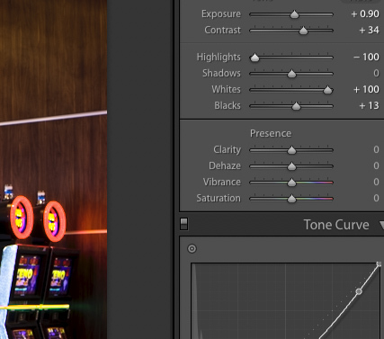Click the Presence section label

click(x=271, y=133)
